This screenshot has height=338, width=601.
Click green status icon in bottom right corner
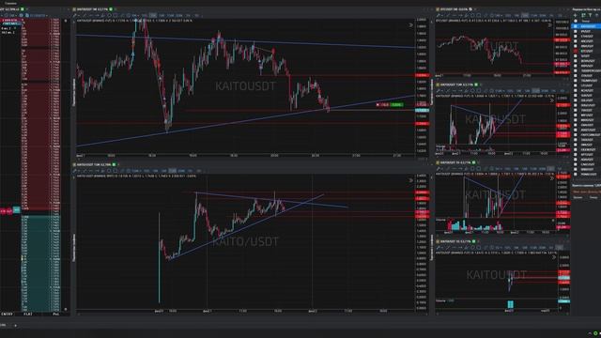point(595,333)
